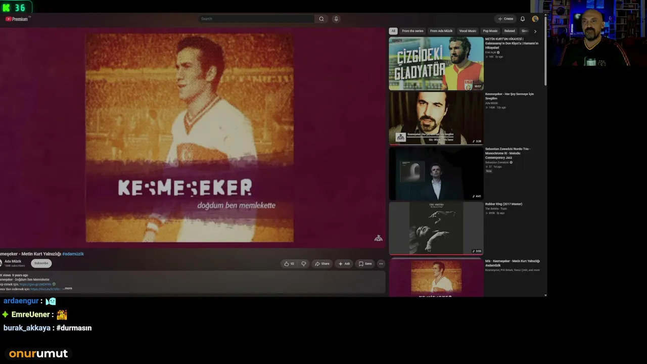Open the Mix - Kesmeşeker Metin Kurt Yalnızlığı title
647x364 pixels.
click(513, 263)
